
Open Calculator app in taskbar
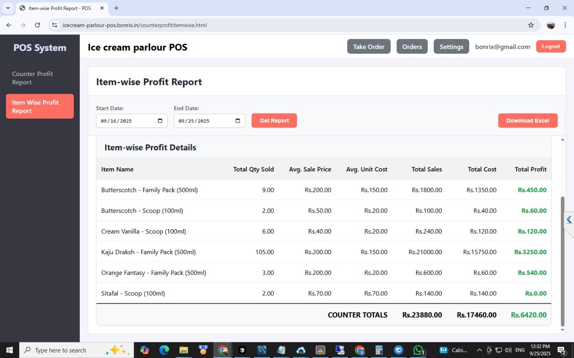click(379, 350)
